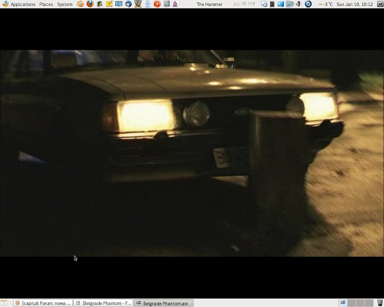The width and height of the screenshot is (384, 307).
Task: Open the -3 °C weather applet
Action: tap(326, 4)
